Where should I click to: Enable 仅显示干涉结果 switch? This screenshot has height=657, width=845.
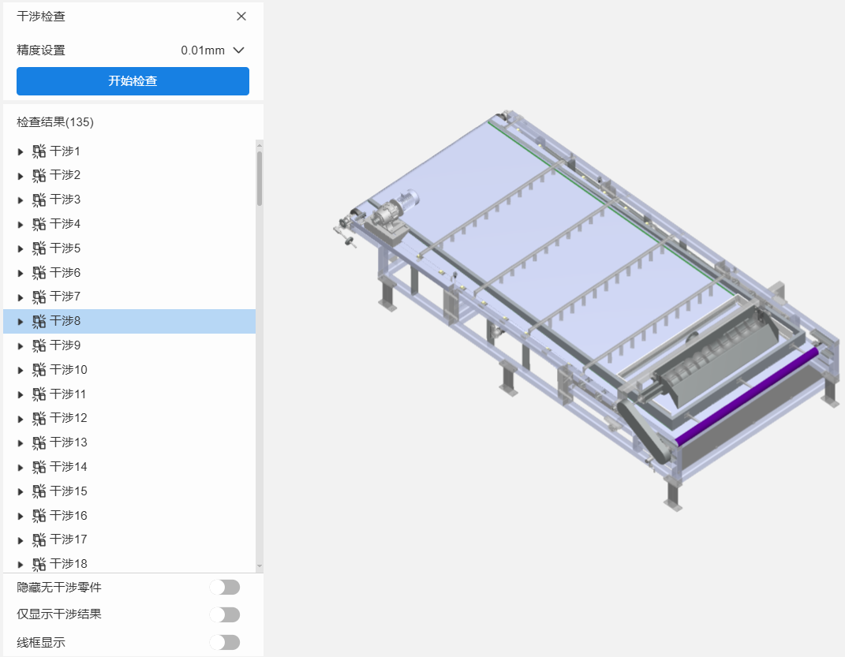(225, 614)
